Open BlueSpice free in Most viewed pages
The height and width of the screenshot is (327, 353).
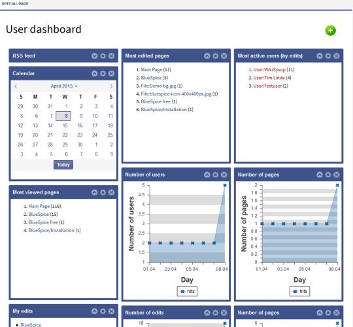pyautogui.click(x=43, y=222)
